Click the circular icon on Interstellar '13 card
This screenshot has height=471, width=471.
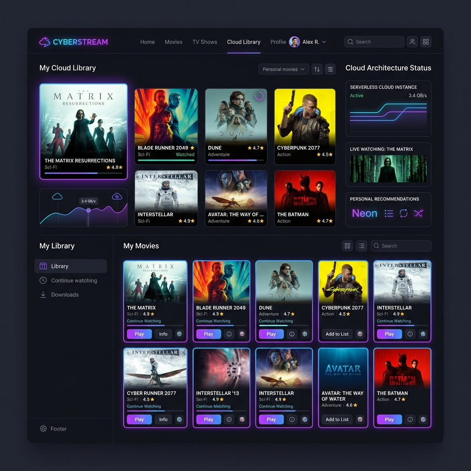(x=229, y=419)
